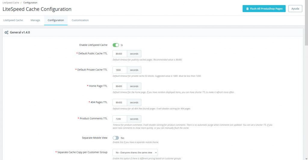Open the Manage tab
Screen dimensions: 308x160
[x=35, y=20]
